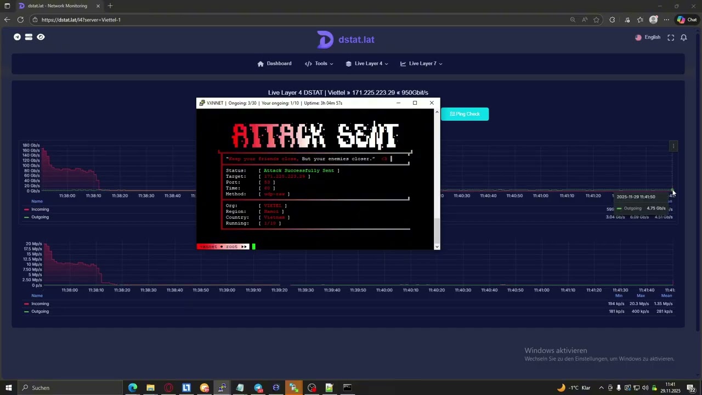Expand the Tools menu
702x395 pixels.
point(319,64)
